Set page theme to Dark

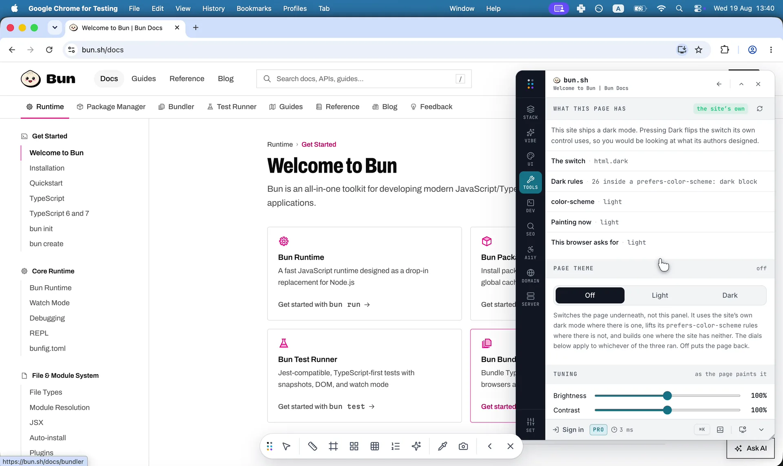pyautogui.click(x=730, y=295)
